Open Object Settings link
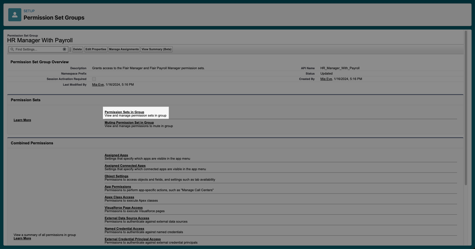Screen dimensions: 475x249 click(116, 176)
